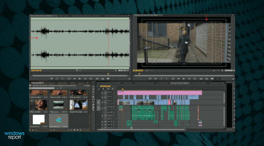Select the Track Select tool
Viewport: 264px width, 146px height.
(x=93, y=87)
